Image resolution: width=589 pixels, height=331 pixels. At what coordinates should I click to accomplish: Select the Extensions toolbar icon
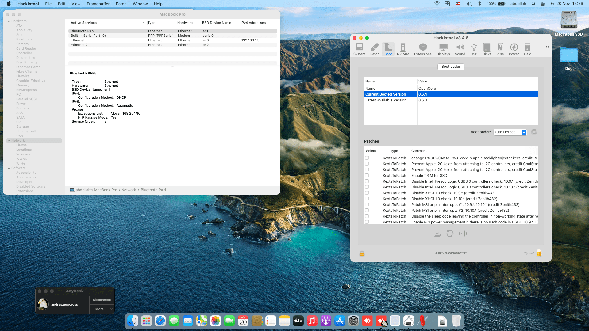423,49
